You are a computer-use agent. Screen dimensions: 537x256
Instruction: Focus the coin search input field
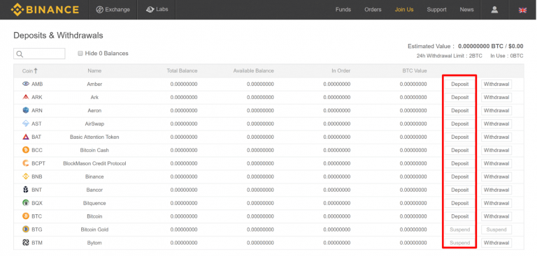[39, 54]
